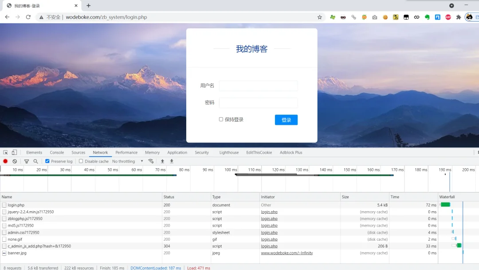Uncheck Preserve log checkbox

point(47,161)
